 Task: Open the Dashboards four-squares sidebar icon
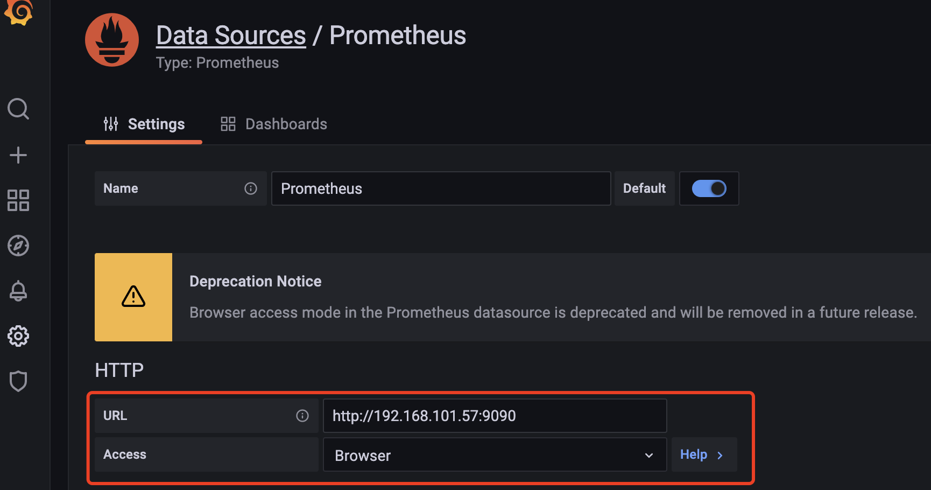click(18, 200)
